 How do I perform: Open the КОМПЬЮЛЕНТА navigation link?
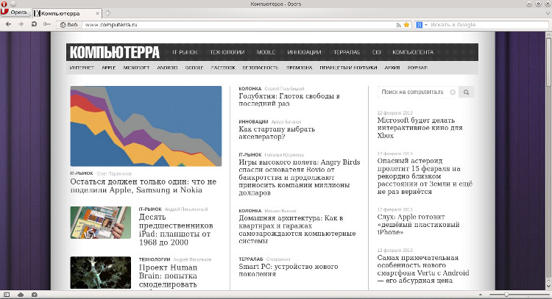(x=413, y=52)
